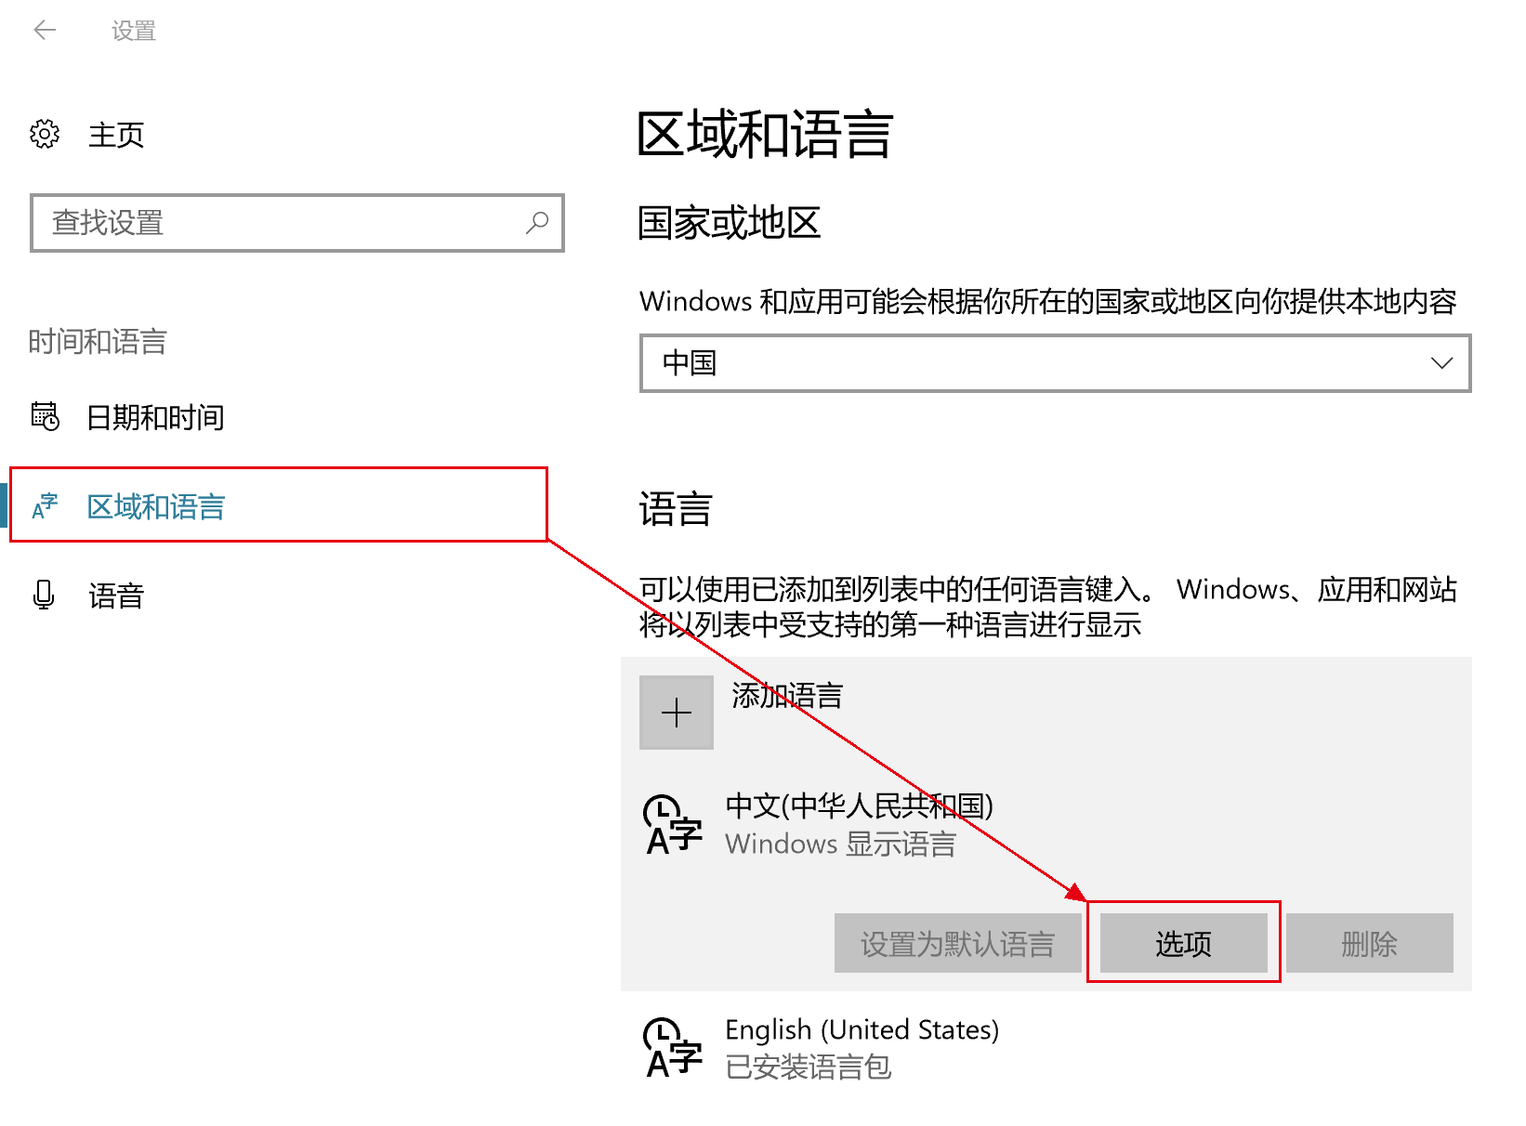
Task: Select 主页 at the top of sidebar
Action: (x=116, y=135)
